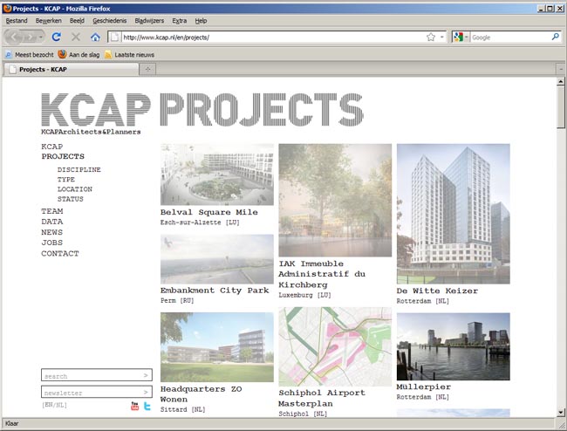The image size is (567, 431).
Task: Click the page icon in the address bar
Action: tap(114, 37)
